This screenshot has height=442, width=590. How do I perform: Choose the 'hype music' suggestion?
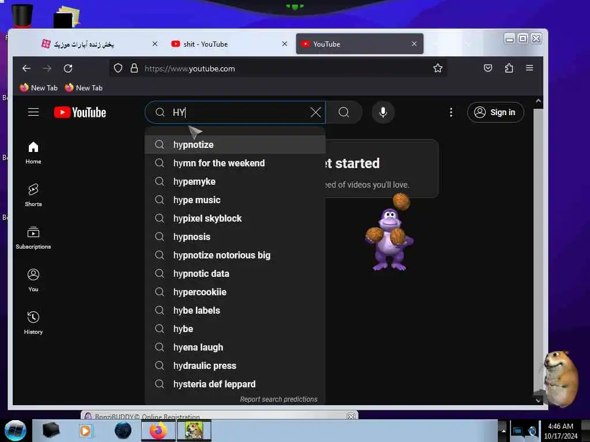(235, 200)
